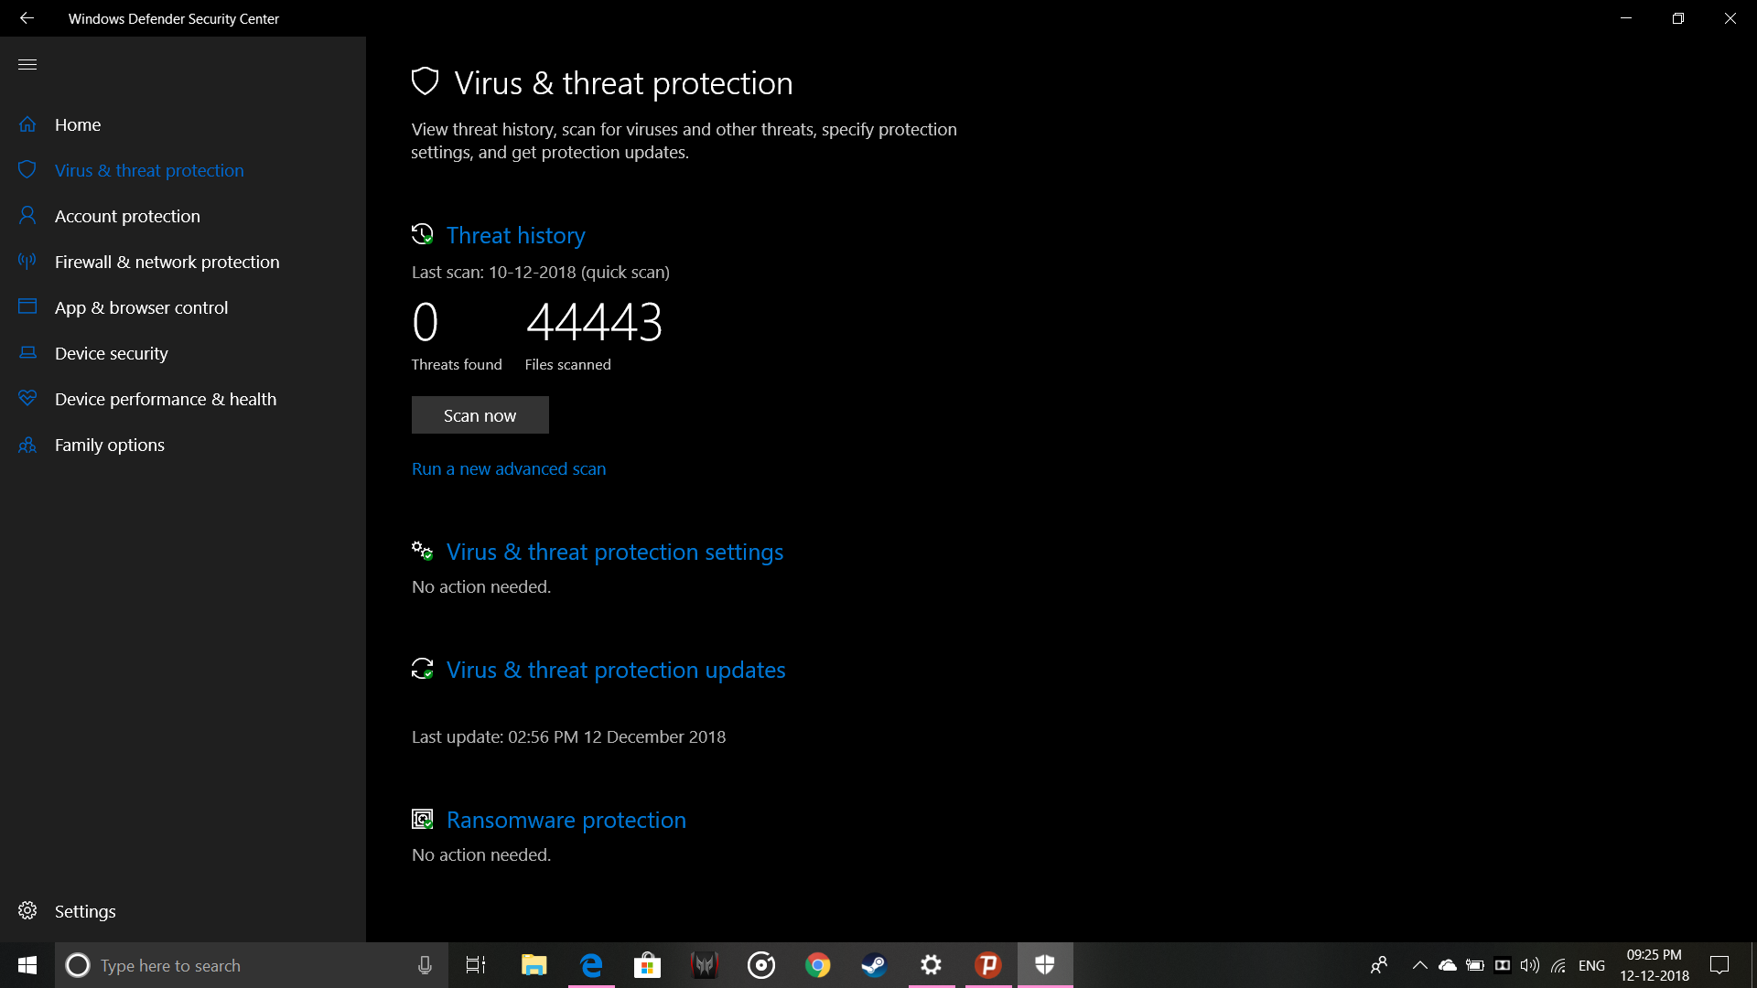Click the family icon for Family options
This screenshot has height=988, width=1757.
(27, 445)
